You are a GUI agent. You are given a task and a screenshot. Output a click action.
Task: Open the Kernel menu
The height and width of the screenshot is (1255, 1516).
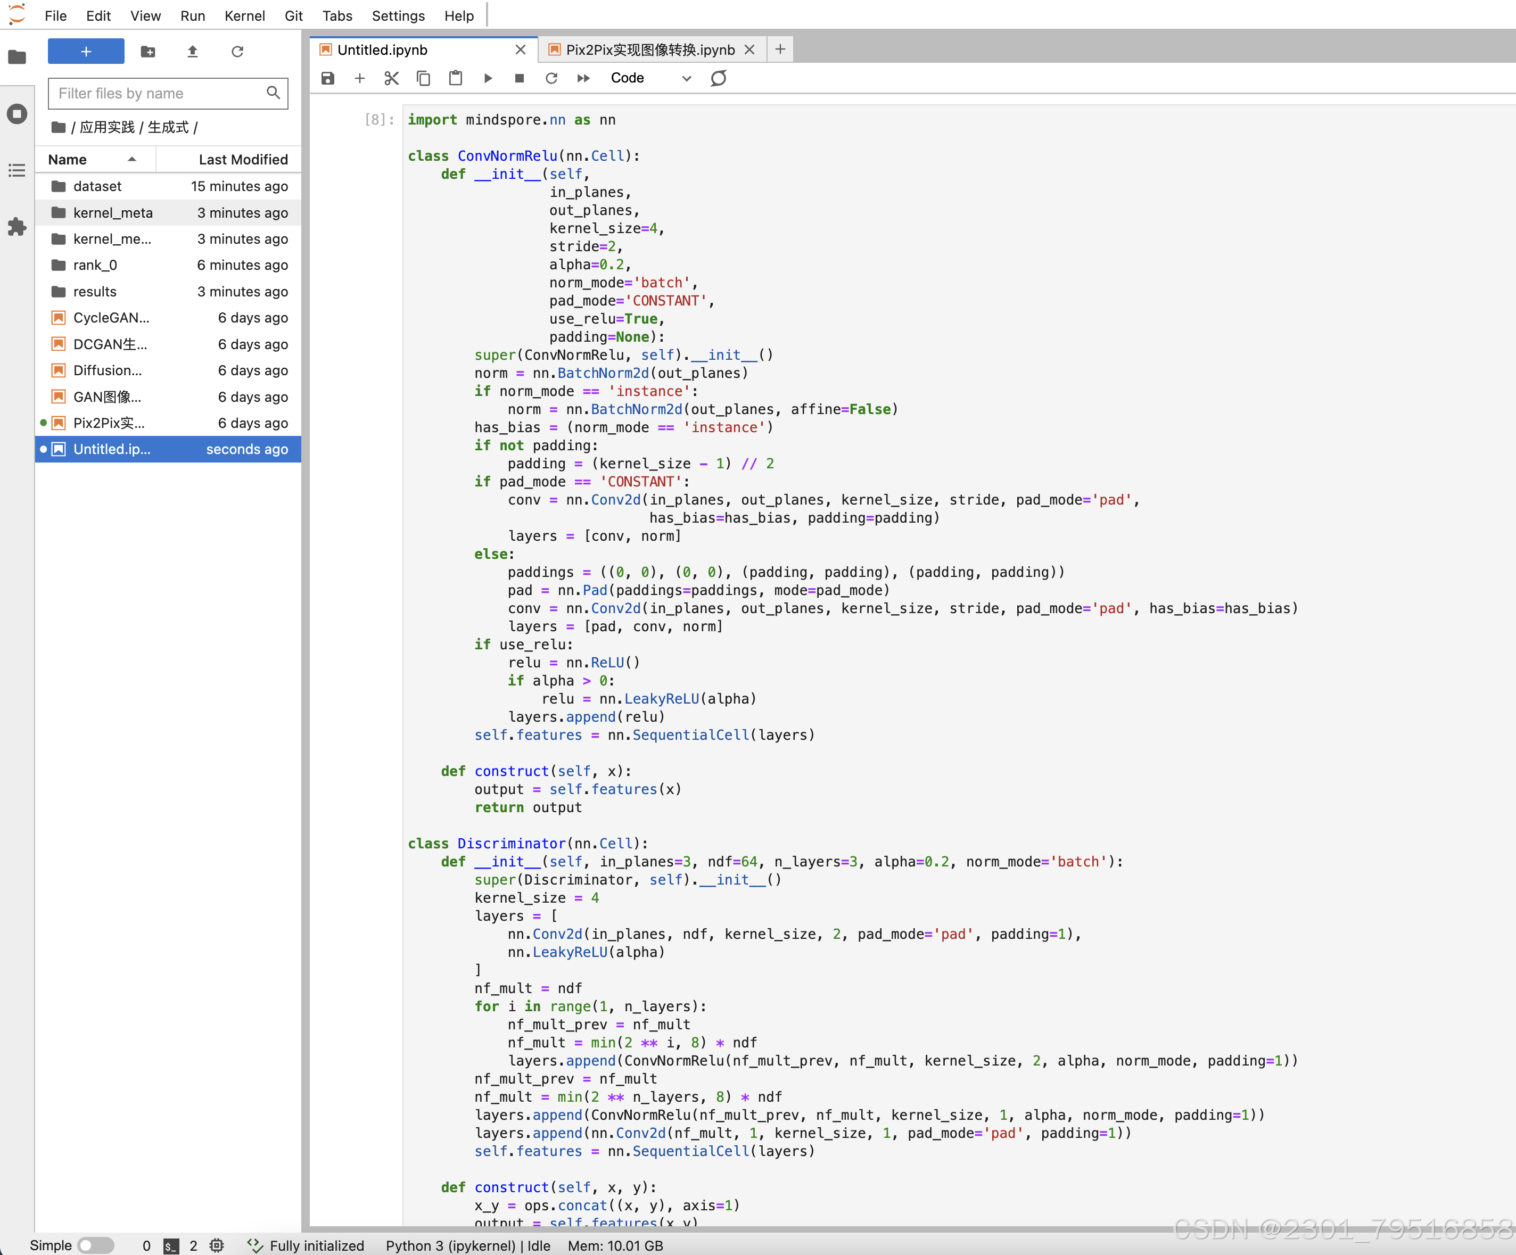(x=244, y=15)
